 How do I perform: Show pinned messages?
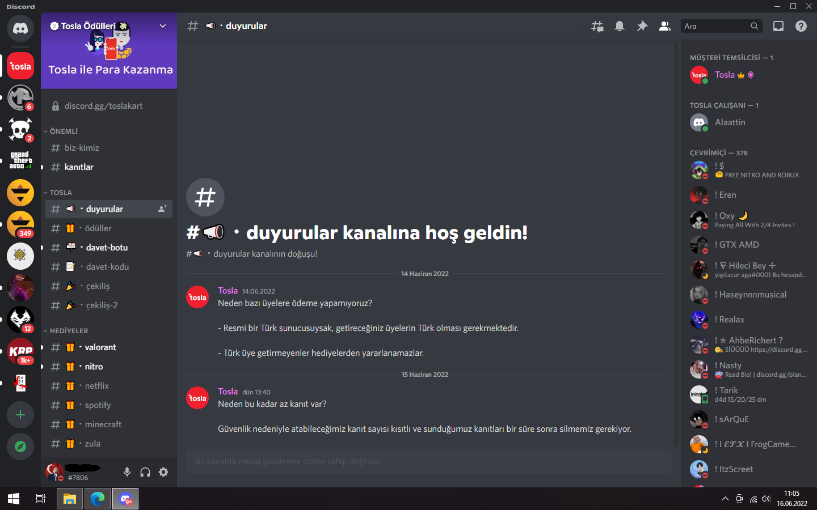tap(642, 26)
